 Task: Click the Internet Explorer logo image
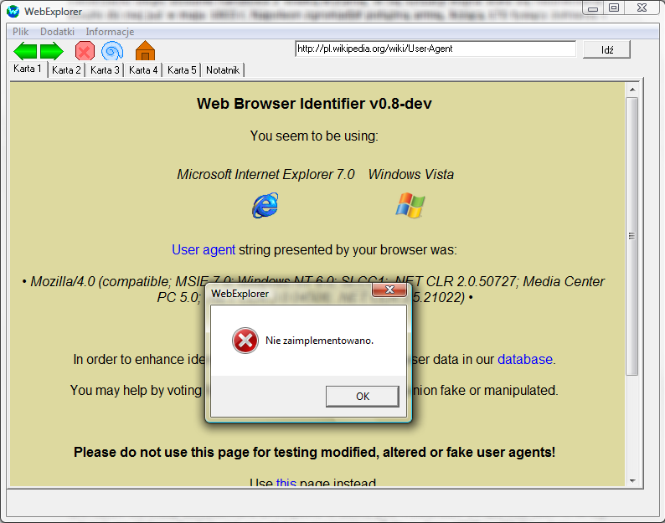pyautogui.click(x=265, y=206)
